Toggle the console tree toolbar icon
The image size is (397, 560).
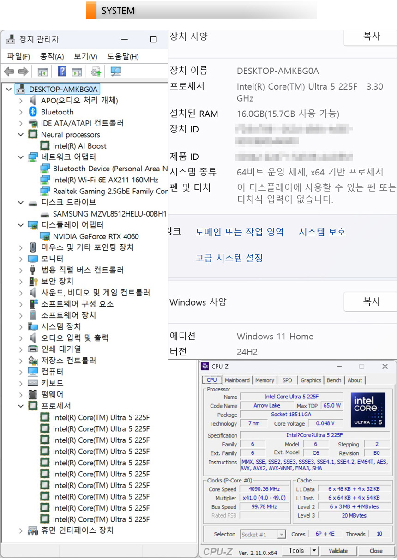coord(43,72)
